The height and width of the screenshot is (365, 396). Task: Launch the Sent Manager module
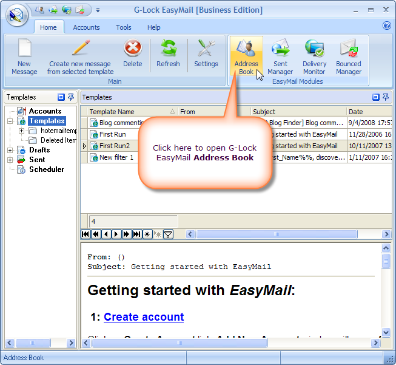pos(280,57)
